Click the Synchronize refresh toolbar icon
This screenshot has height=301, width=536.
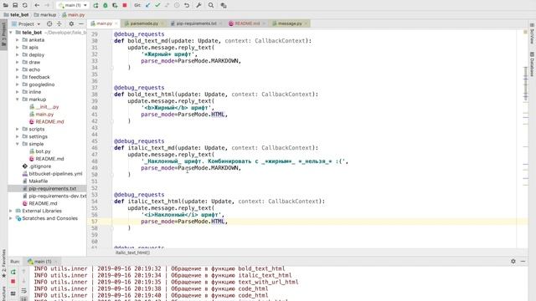coord(25,5)
